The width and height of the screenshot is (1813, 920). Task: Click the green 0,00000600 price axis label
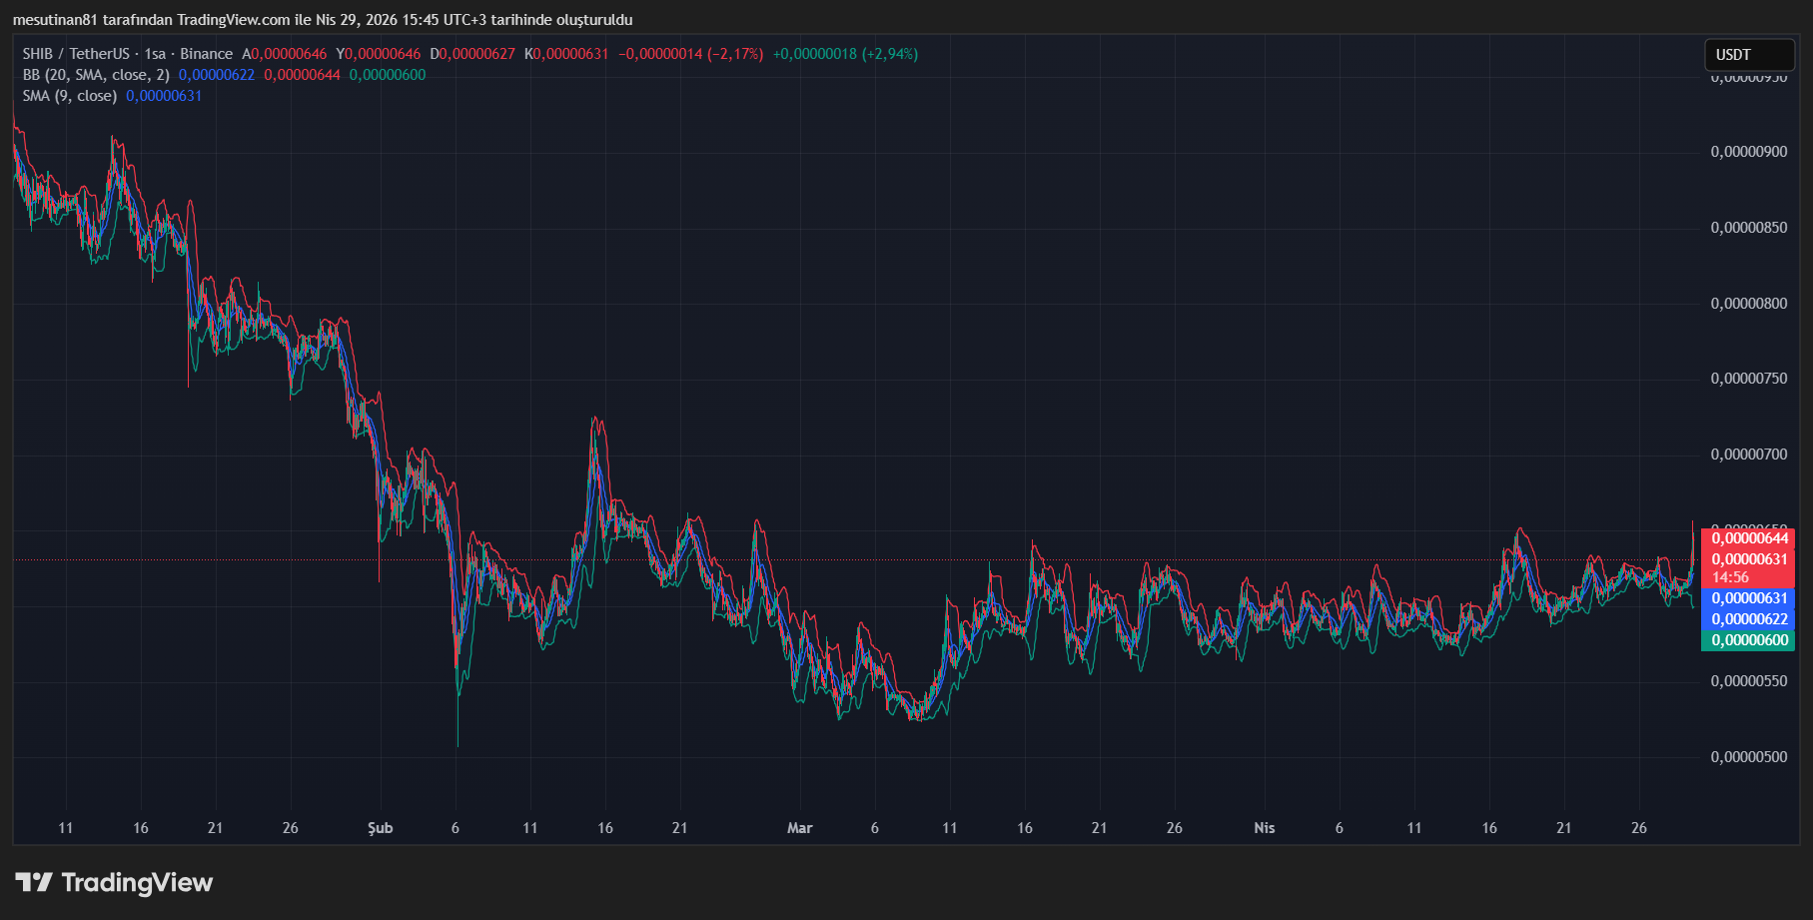click(1748, 640)
